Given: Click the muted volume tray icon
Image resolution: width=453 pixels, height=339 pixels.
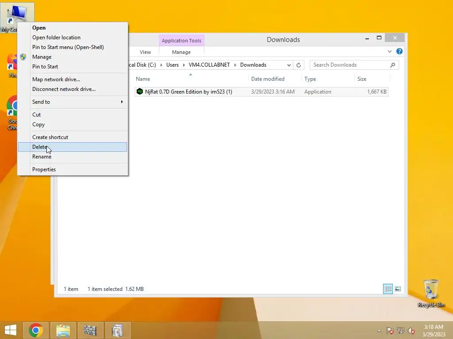Looking at the screenshot, I should tap(411, 331).
